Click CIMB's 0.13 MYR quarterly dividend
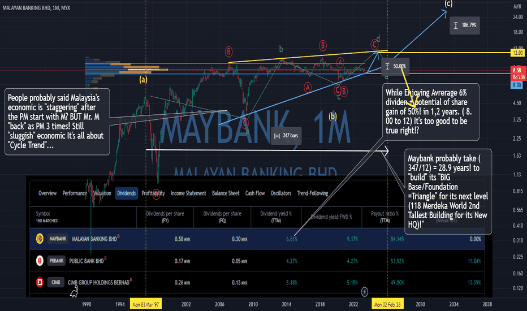527x311 pixels. click(239, 282)
